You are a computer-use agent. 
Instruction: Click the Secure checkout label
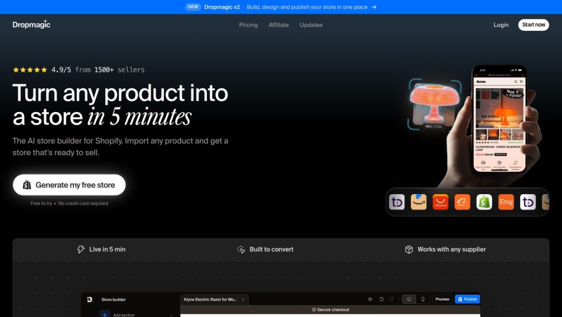click(x=330, y=309)
